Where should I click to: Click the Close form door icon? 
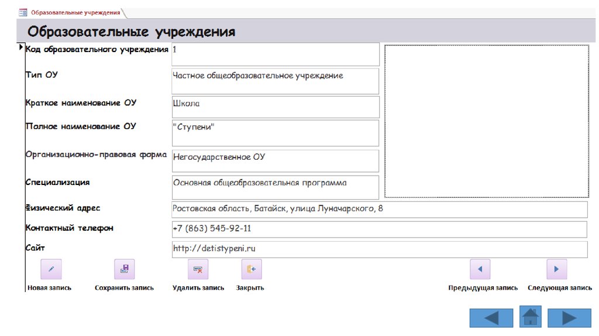252,269
